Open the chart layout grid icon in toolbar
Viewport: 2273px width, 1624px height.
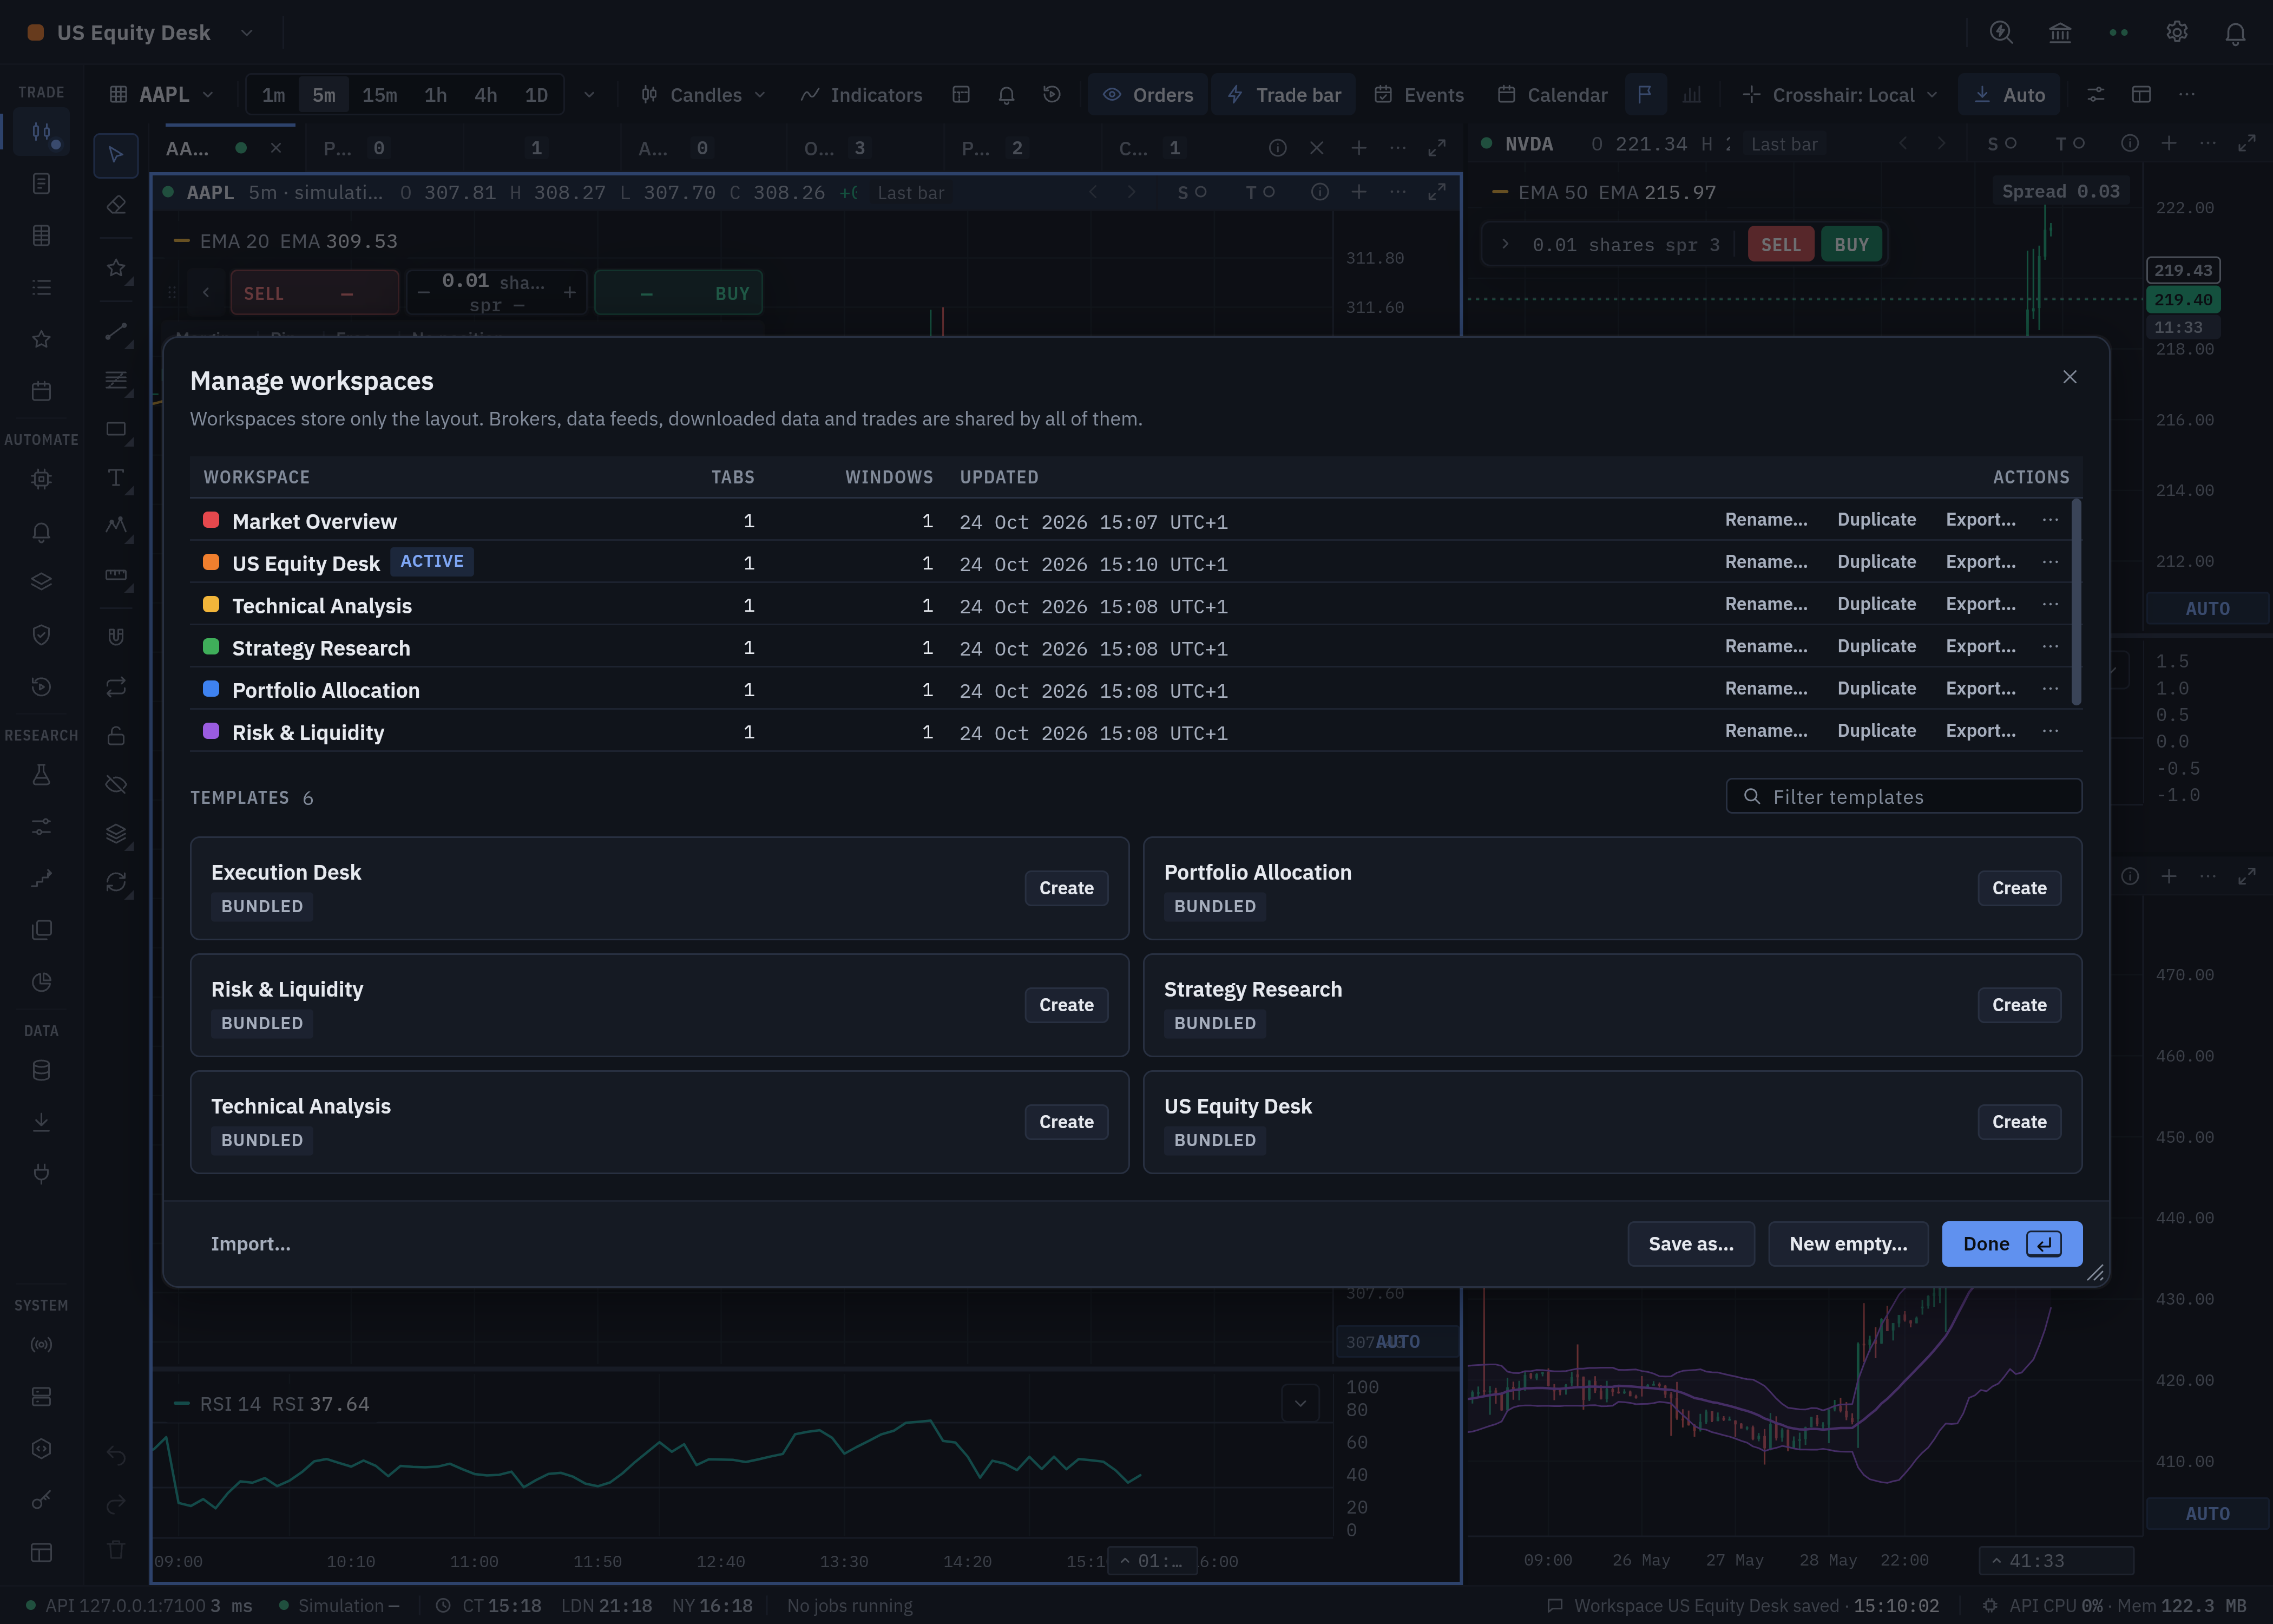[961, 94]
